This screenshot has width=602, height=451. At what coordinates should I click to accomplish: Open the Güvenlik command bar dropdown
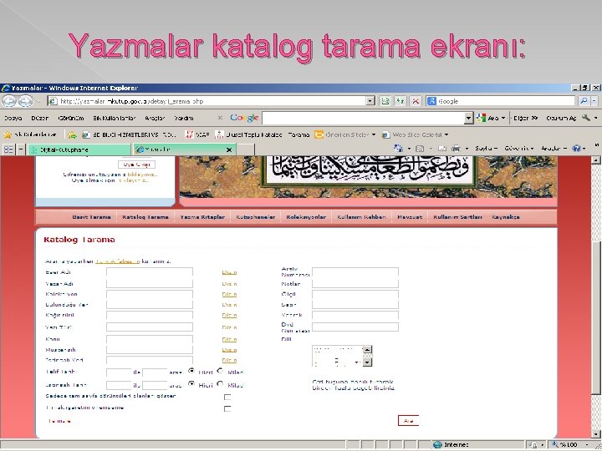[518, 149]
